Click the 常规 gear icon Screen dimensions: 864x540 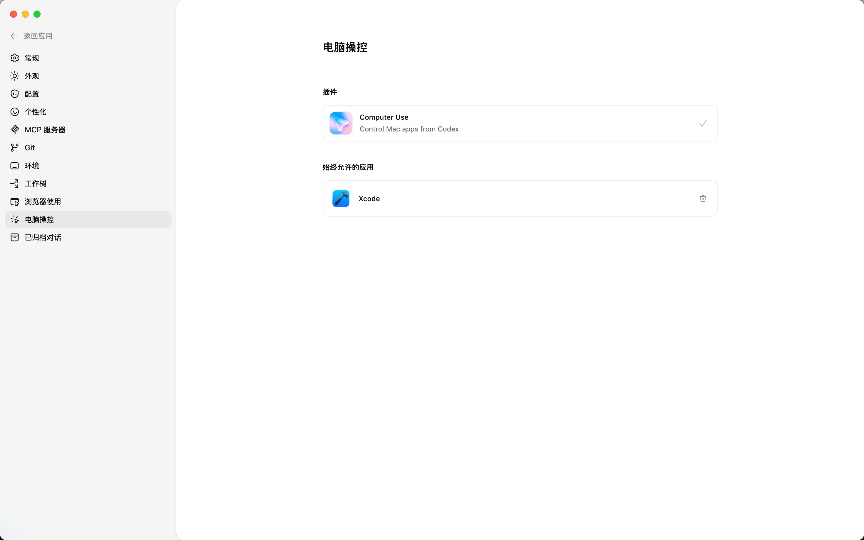tap(15, 58)
